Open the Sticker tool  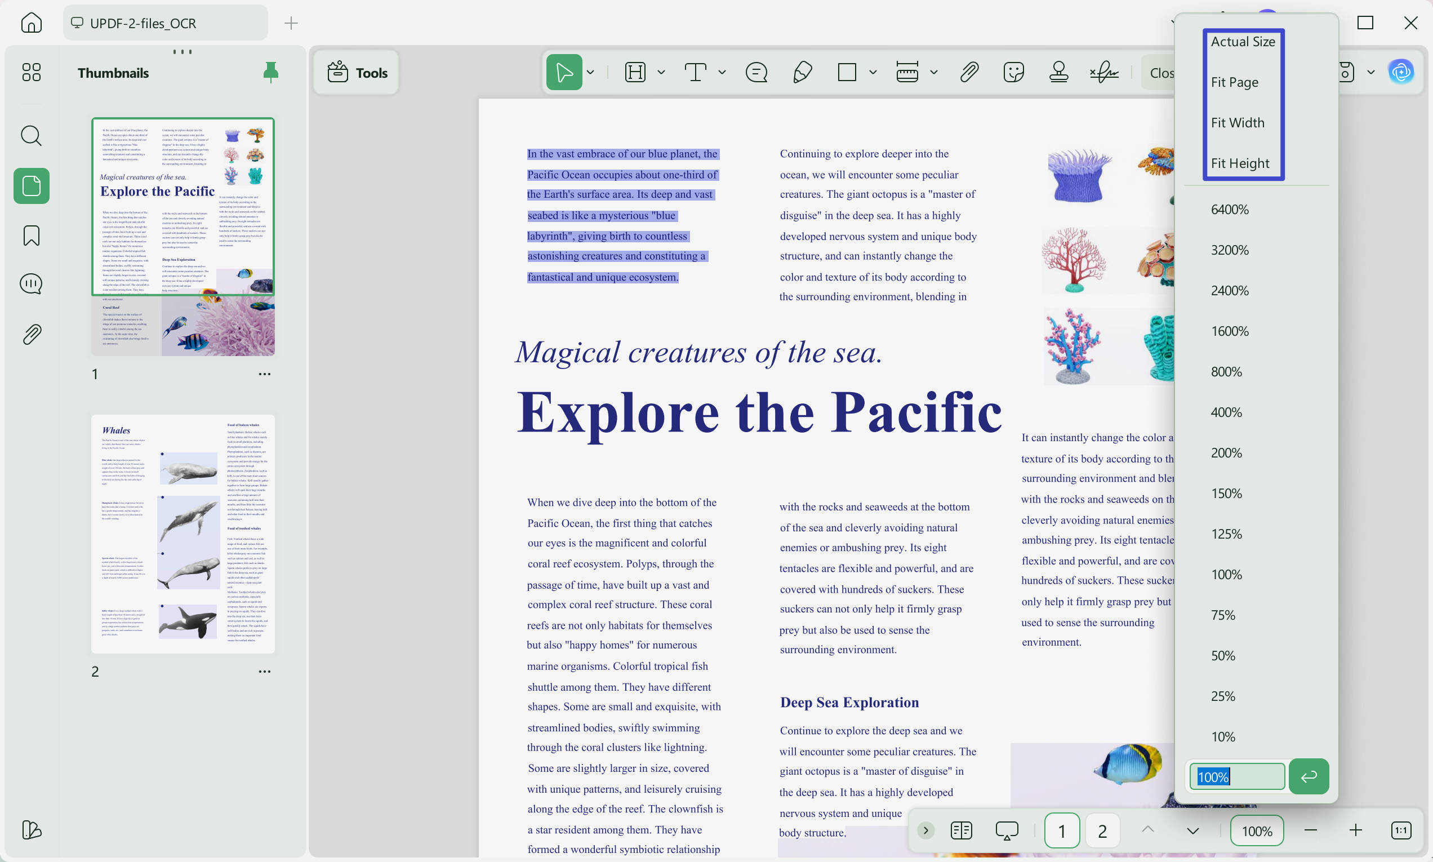(x=1014, y=73)
